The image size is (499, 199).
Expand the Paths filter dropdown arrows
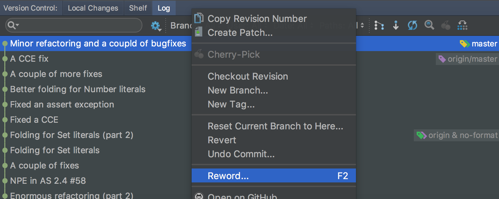[x=362, y=26]
